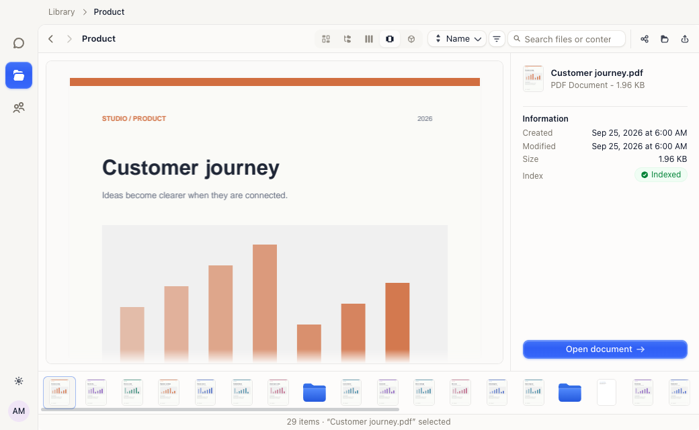This screenshot has width=699, height=430.
Task: Go back with the left arrow
Action: [x=51, y=39]
